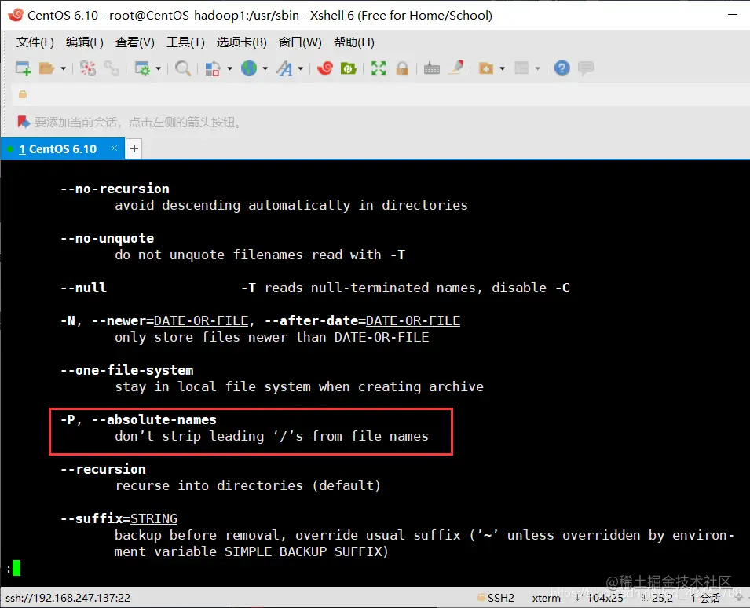Expand the layout dropdown arrow

(538, 69)
